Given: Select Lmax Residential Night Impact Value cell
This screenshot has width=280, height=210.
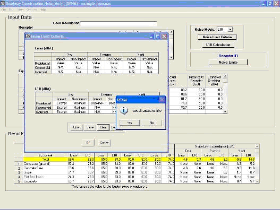Looking at the screenshot, I should (132, 63).
